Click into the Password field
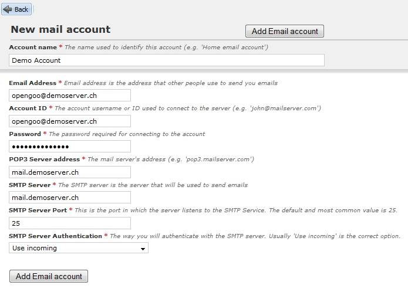 [70, 147]
